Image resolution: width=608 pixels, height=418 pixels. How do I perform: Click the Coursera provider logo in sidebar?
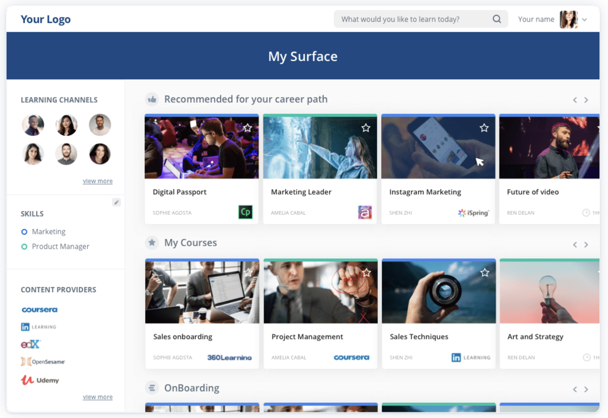(39, 310)
